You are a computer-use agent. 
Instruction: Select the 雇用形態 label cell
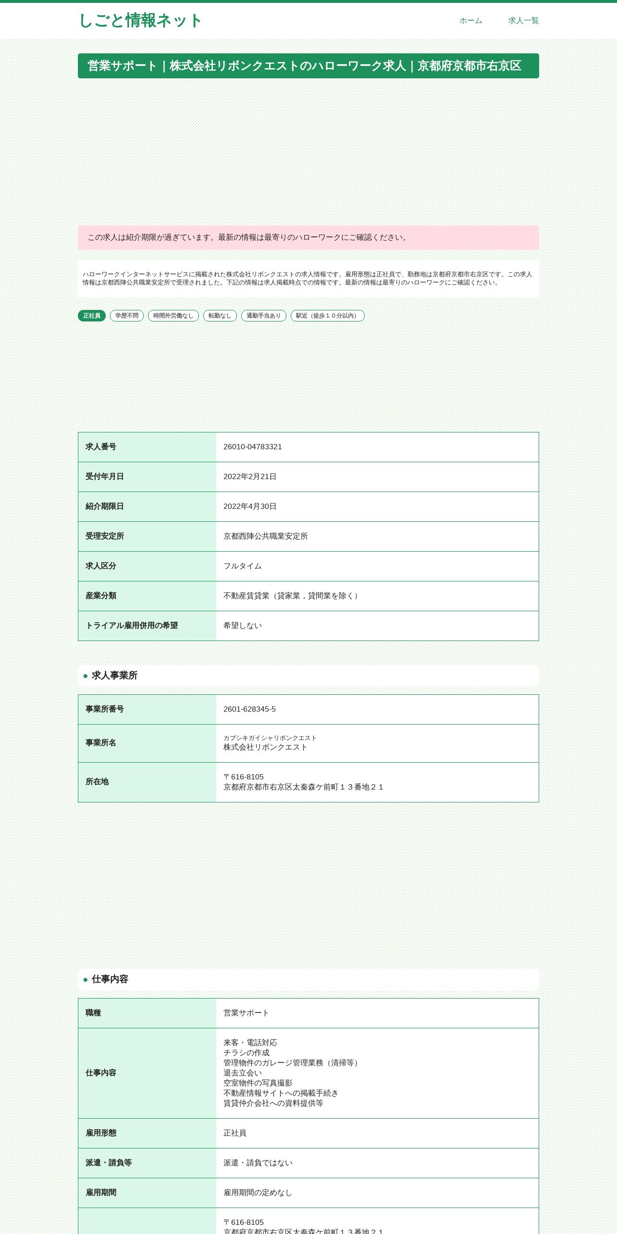click(x=147, y=1133)
